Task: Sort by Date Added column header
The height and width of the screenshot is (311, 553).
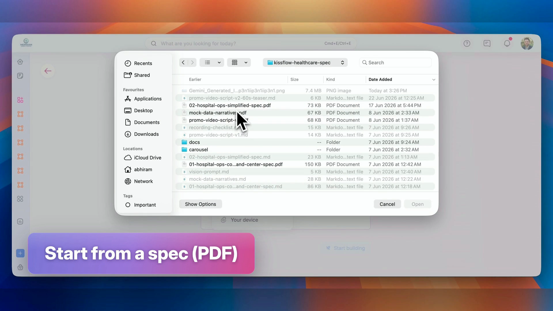Action: (380, 79)
